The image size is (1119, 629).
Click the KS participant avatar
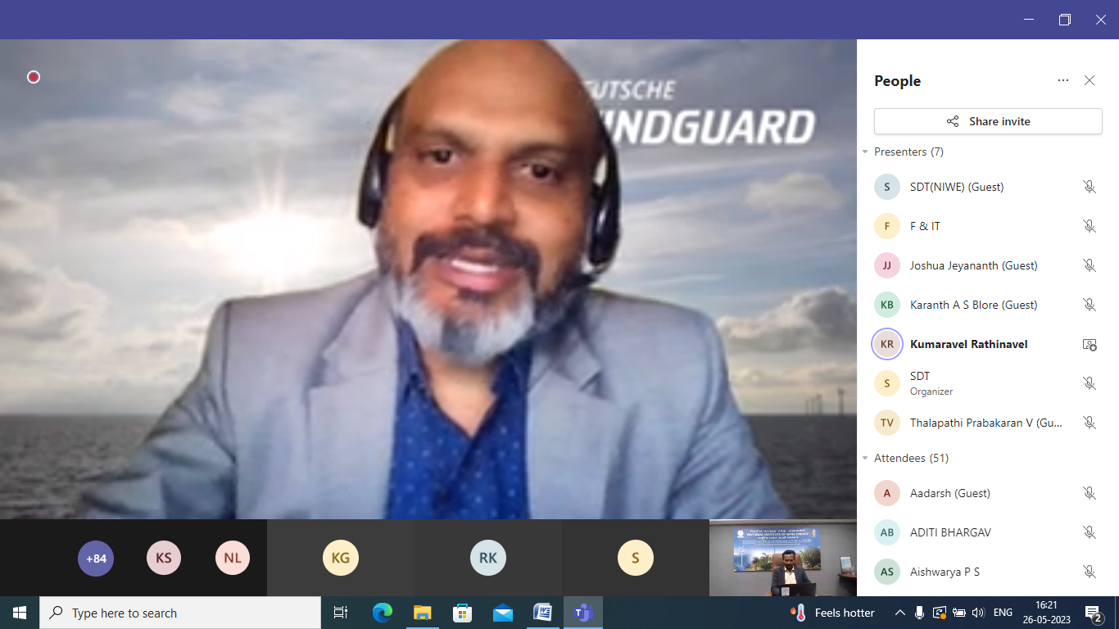pos(164,559)
